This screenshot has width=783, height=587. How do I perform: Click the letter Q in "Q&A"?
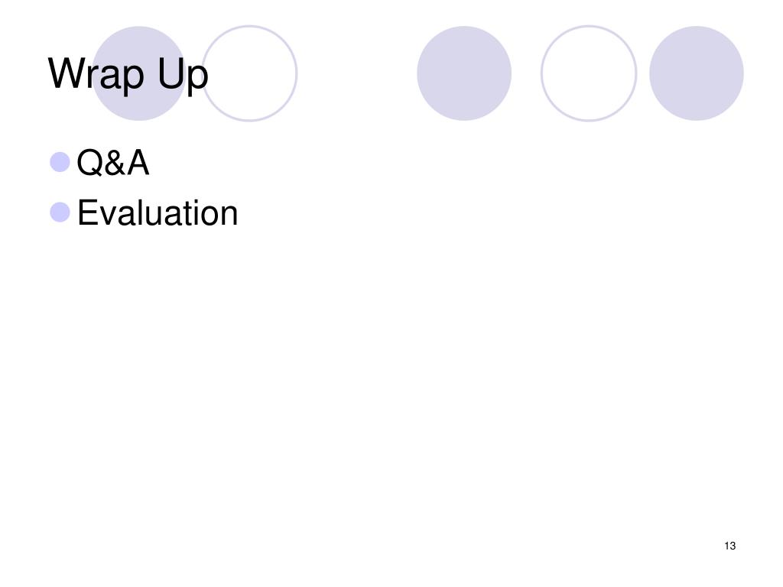pos(89,163)
